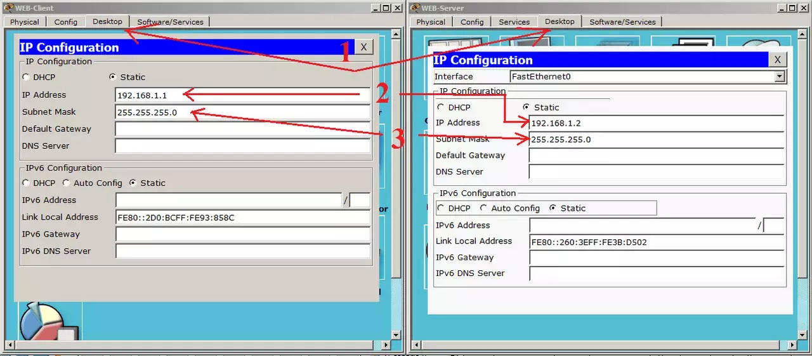Select IPv6 DHCP option in WEB-Client

(x=26, y=183)
